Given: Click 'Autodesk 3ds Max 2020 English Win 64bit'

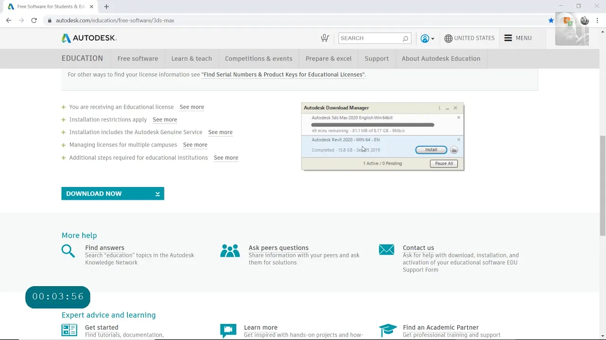Looking at the screenshot, I should (x=352, y=118).
